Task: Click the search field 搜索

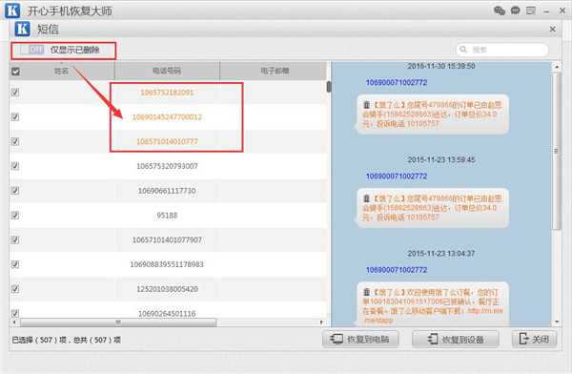Action: click(502, 50)
